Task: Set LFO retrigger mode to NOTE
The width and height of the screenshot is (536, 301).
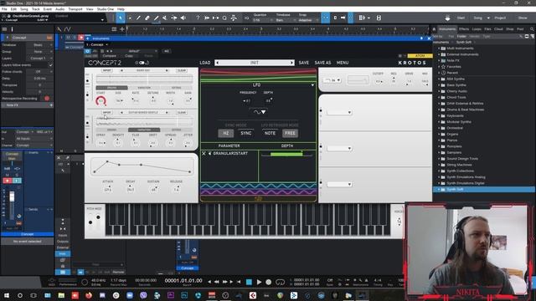Action: 270,133
